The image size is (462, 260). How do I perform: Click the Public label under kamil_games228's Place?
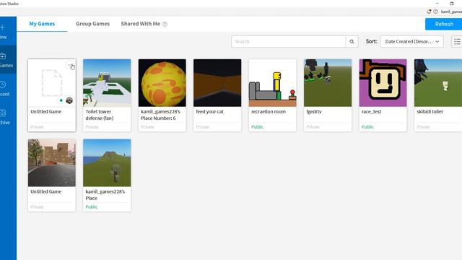pyautogui.click(x=92, y=207)
